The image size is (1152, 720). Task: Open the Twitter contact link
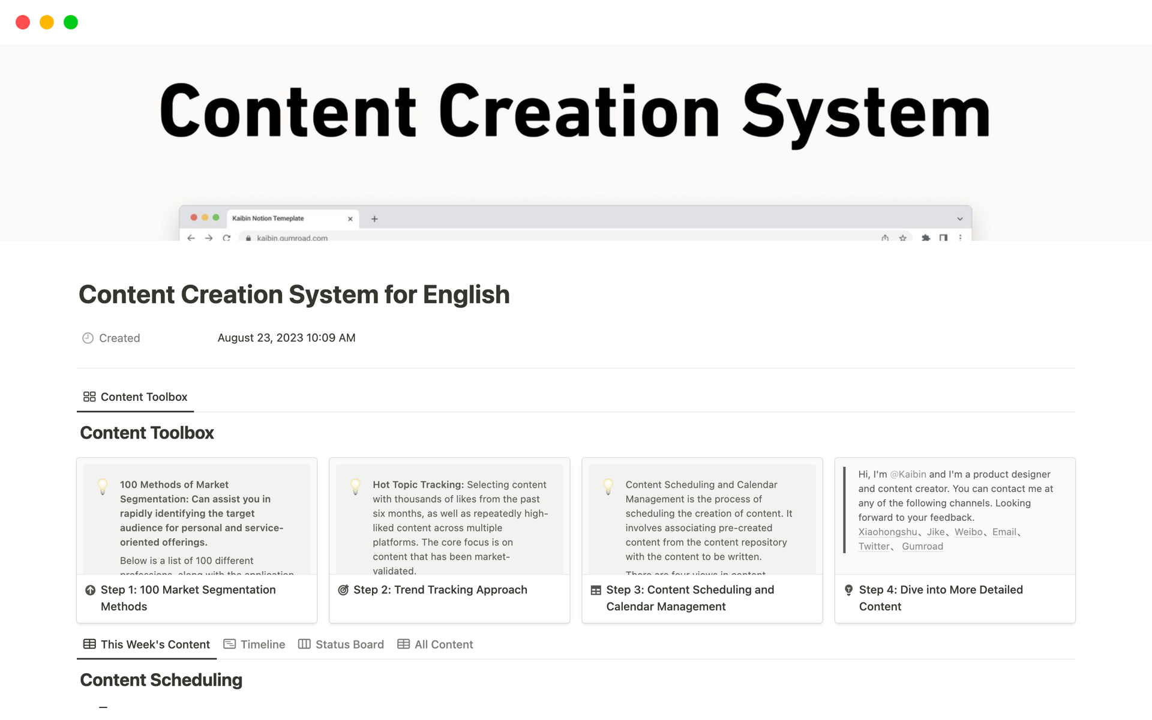874,546
